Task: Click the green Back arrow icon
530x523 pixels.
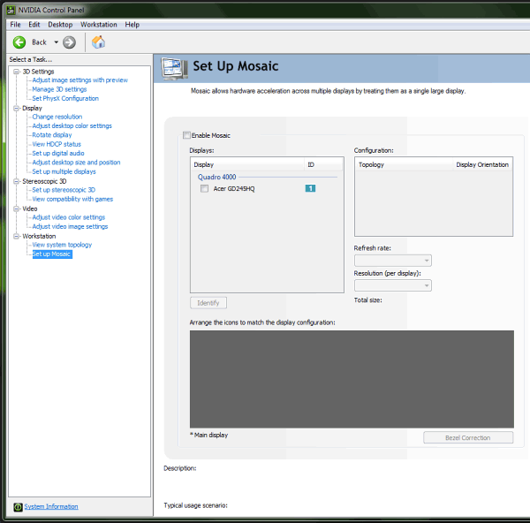Action: click(19, 42)
